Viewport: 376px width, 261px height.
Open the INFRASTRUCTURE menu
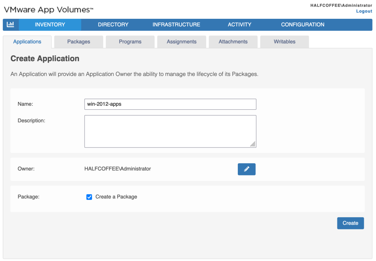click(176, 25)
